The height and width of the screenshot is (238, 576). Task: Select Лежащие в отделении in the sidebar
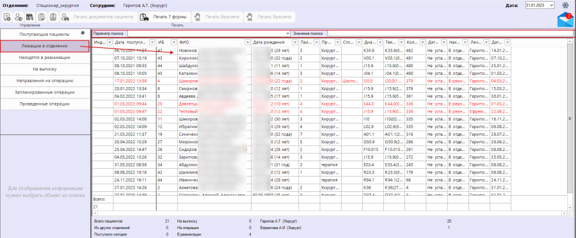pyautogui.click(x=44, y=46)
